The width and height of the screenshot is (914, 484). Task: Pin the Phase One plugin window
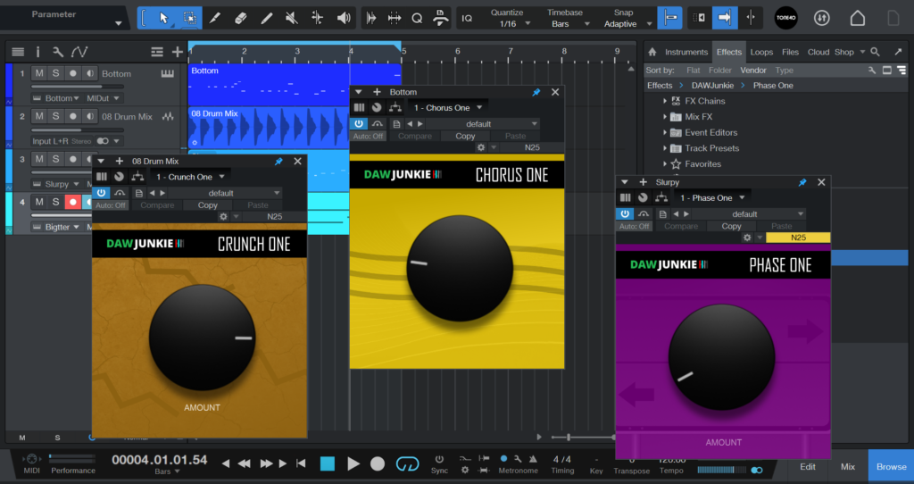point(802,182)
